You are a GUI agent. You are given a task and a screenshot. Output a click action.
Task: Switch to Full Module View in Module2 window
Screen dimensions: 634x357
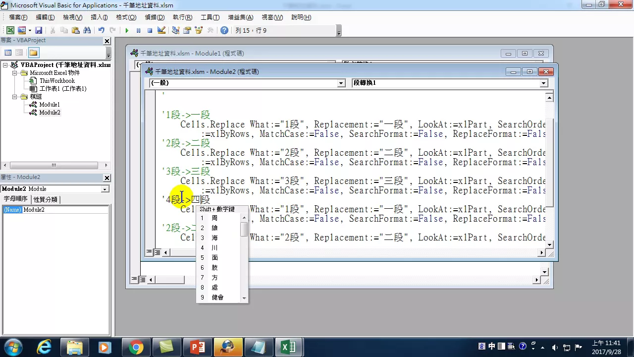click(157, 252)
